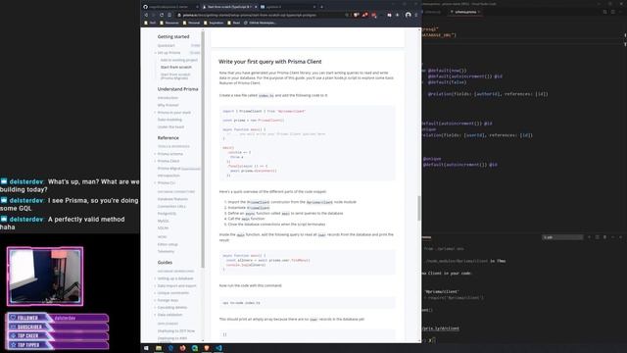Open a new browser tab
Viewport: 627px width, 353px height.
[322, 7]
